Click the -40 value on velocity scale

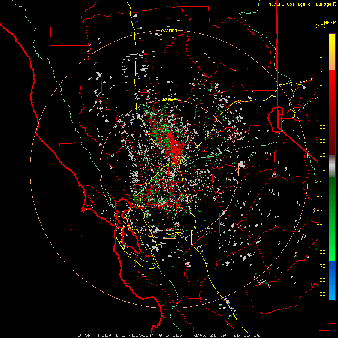[x=321, y=225]
